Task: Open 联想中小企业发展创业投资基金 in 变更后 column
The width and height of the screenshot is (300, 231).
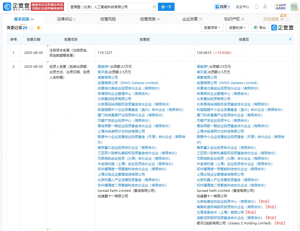Action: pos(241,139)
